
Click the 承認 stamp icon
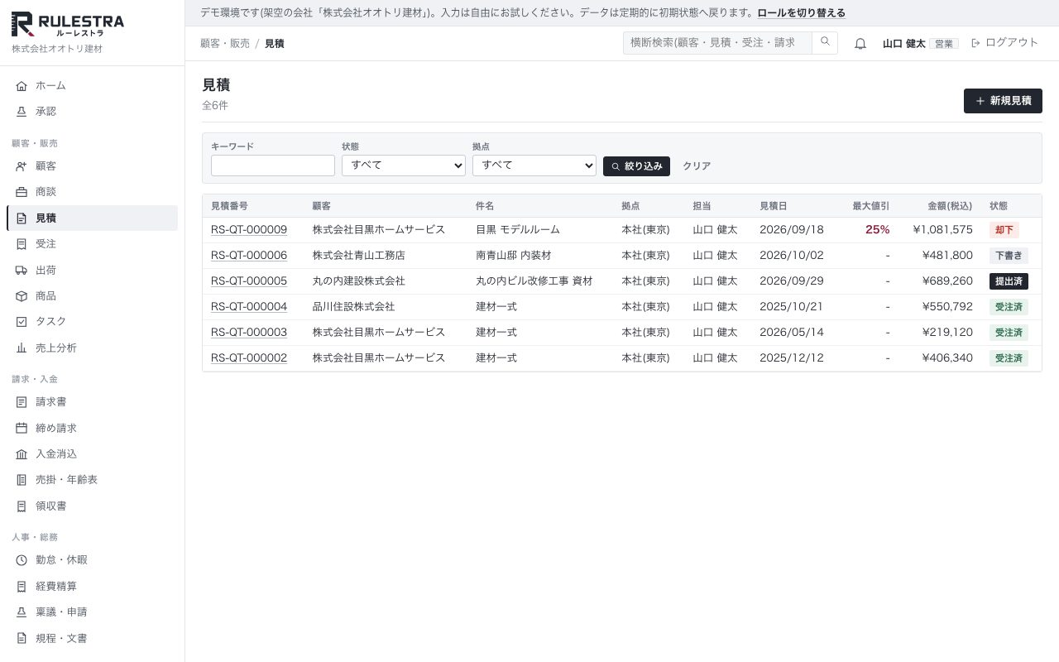click(22, 112)
